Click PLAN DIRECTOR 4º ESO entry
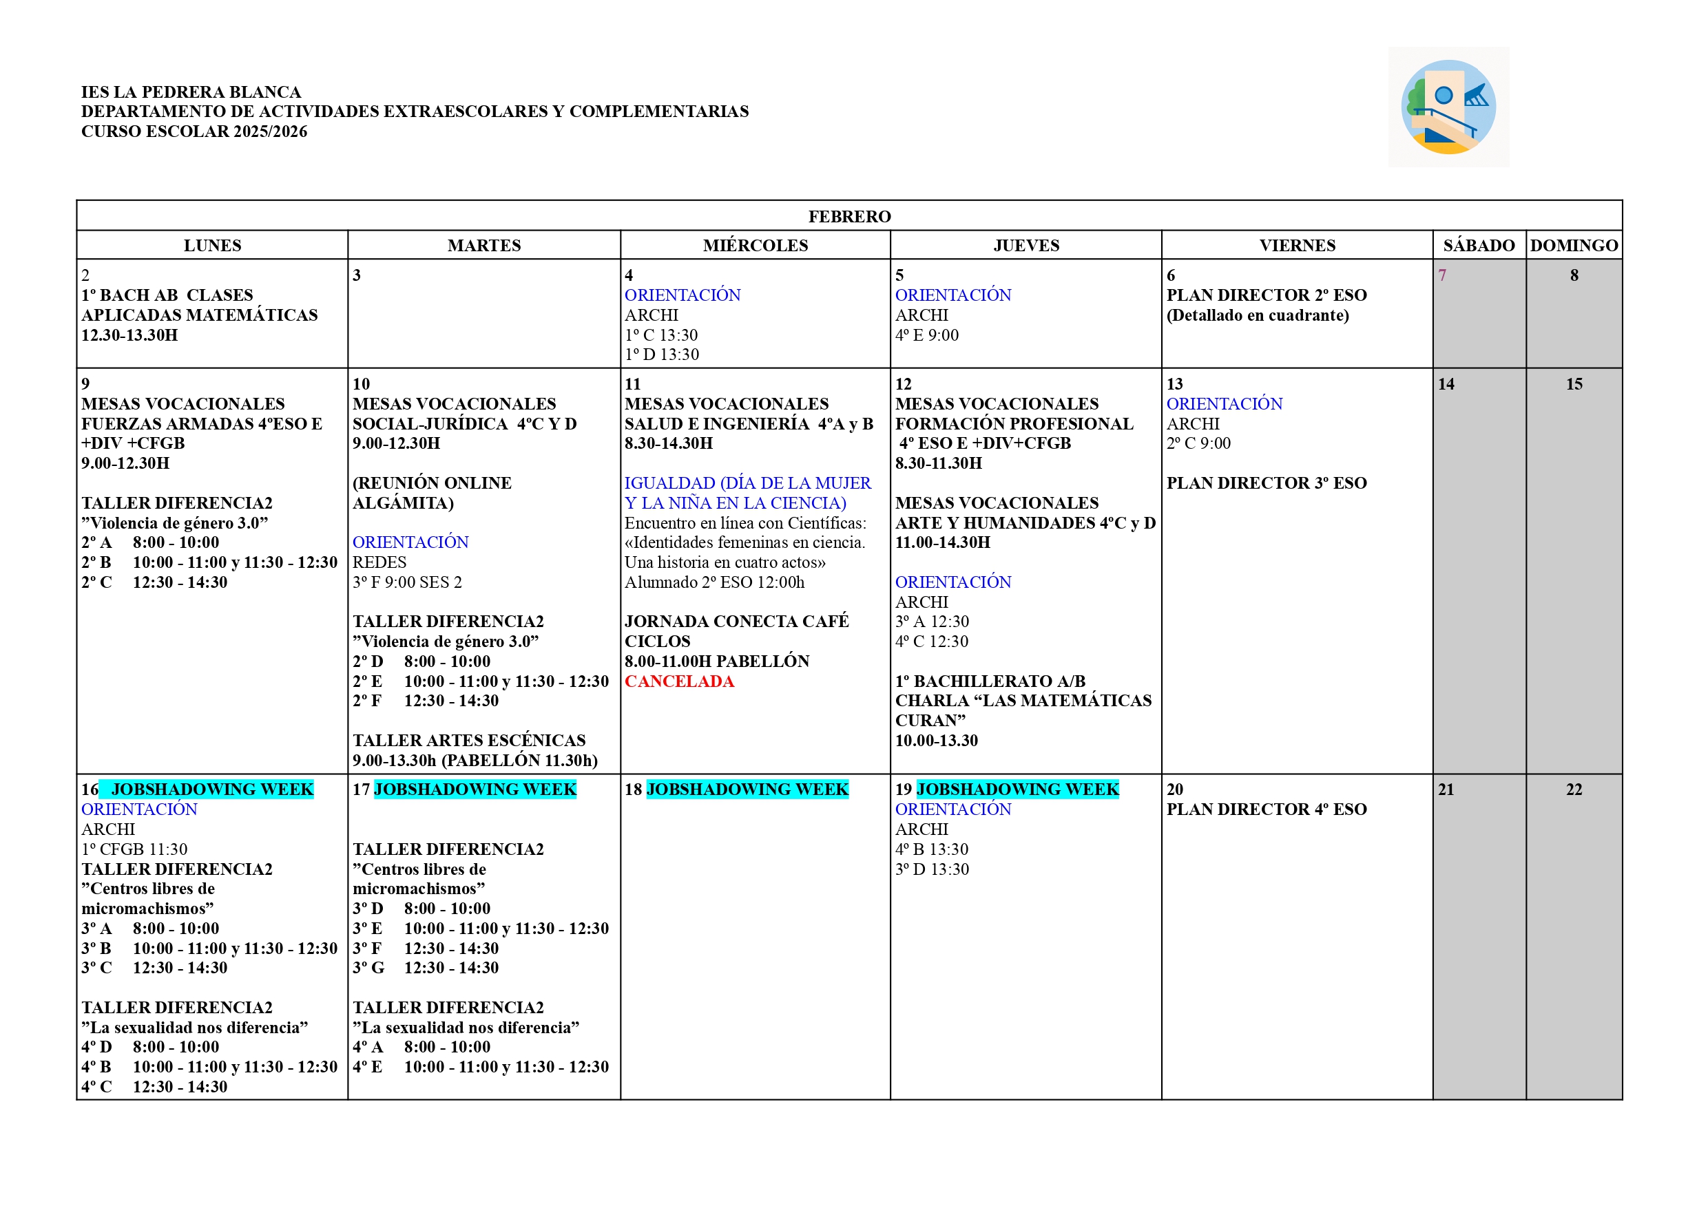This screenshot has height=1208, width=1708. click(x=1266, y=809)
